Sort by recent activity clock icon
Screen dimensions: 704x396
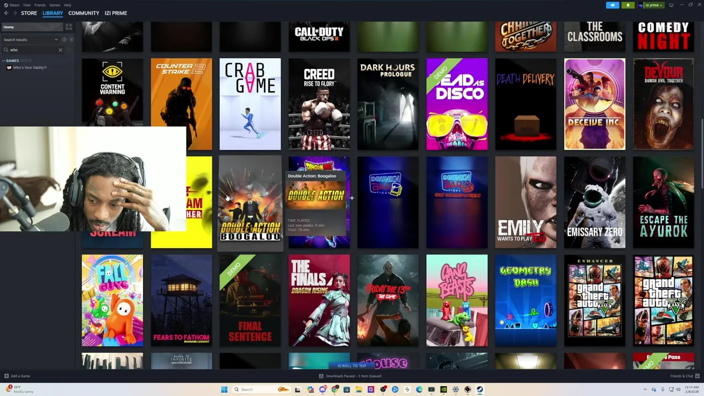pyautogui.click(x=64, y=40)
